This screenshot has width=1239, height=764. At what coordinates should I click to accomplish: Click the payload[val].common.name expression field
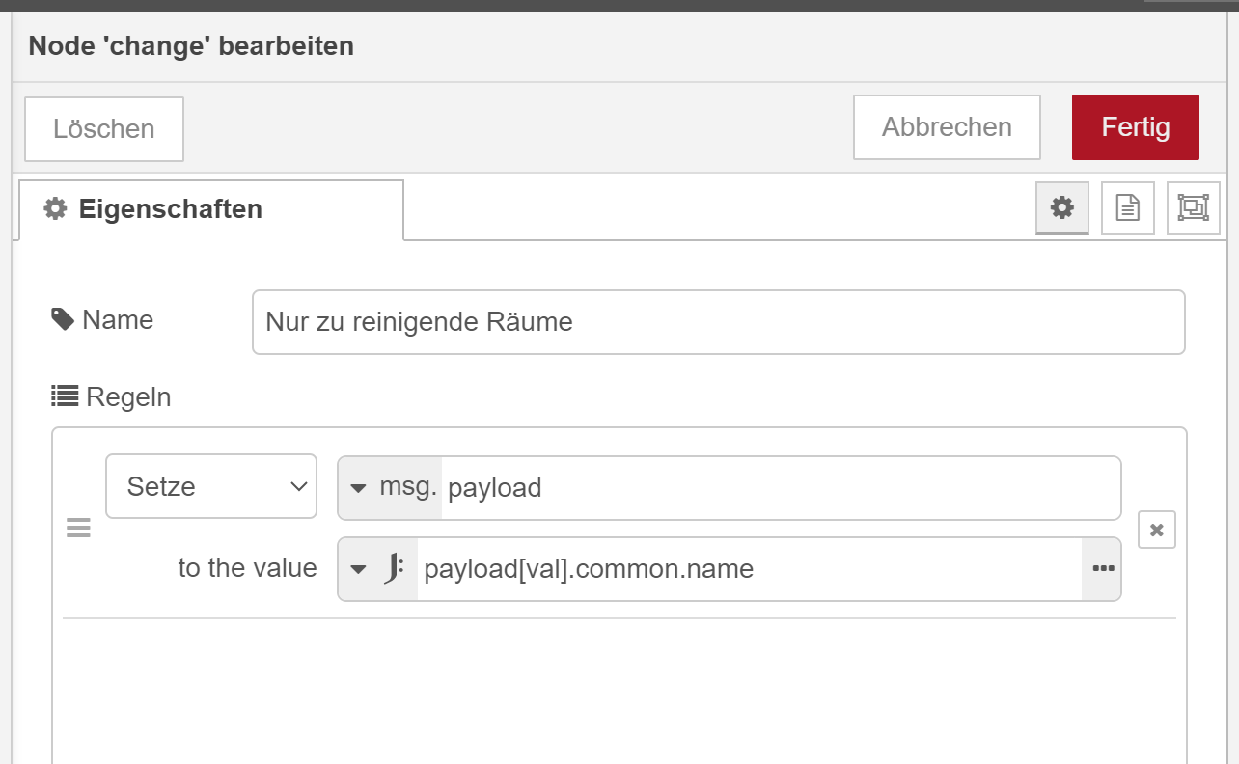pos(750,569)
